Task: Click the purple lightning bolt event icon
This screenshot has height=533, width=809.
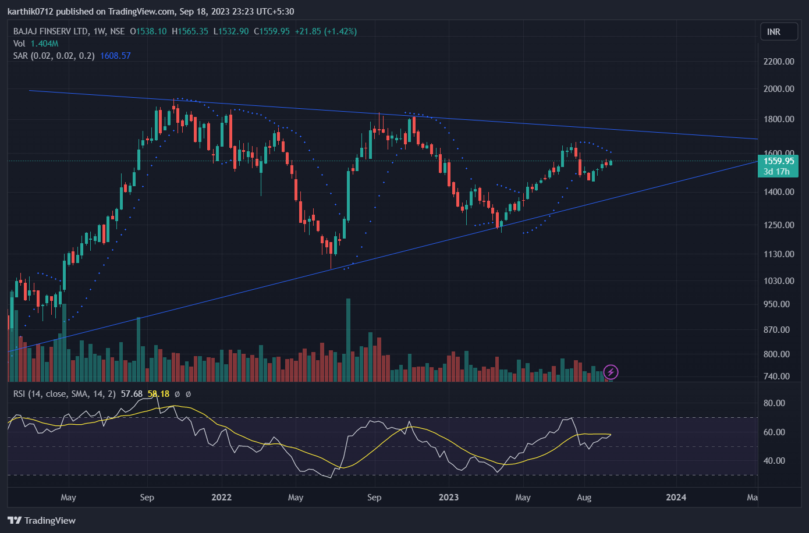Action: pyautogui.click(x=611, y=372)
